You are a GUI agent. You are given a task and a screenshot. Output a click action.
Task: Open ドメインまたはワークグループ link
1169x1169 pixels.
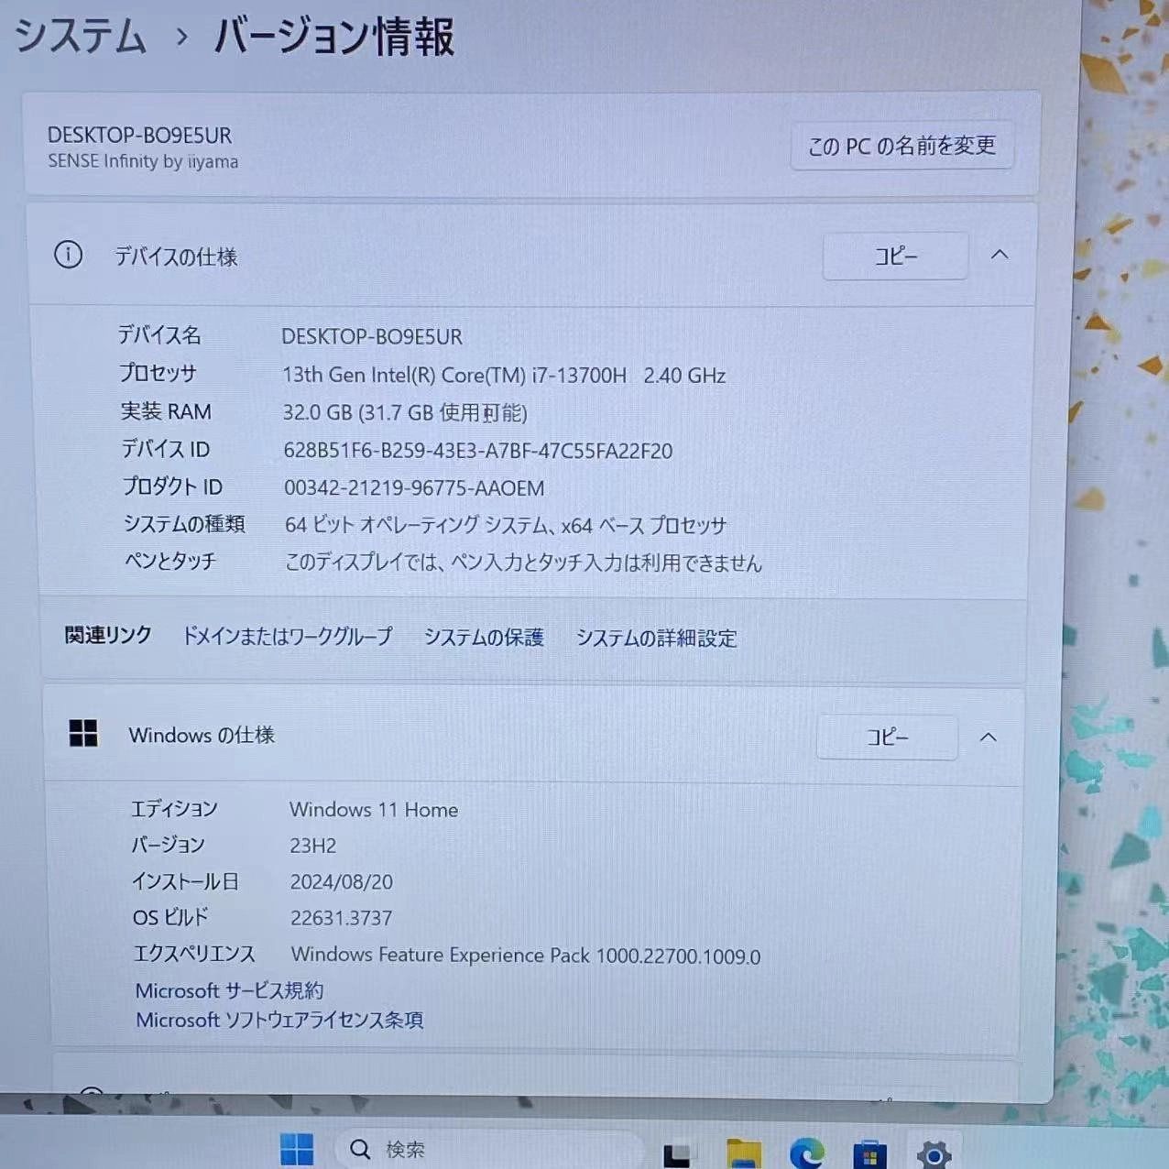tap(287, 636)
